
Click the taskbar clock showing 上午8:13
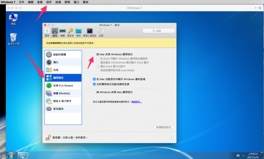(253, 156)
